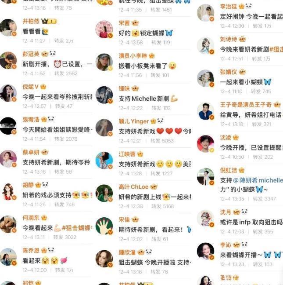Click the panda badge next to 李沁

tap(244, 245)
